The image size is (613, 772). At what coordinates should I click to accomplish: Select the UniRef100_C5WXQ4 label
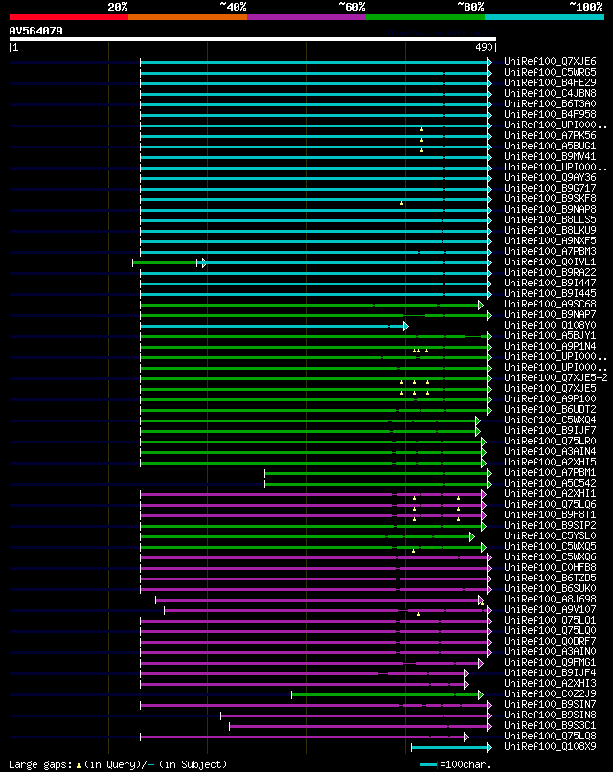(550, 420)
